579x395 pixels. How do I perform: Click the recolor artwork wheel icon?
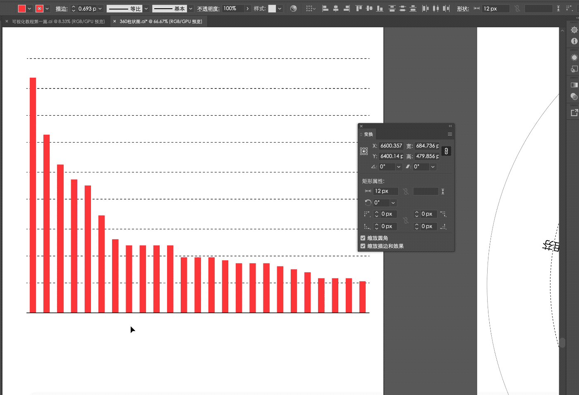pos(293,8)
